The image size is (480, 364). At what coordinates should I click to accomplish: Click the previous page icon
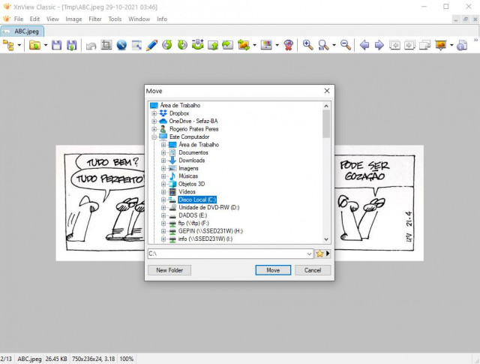(x=394, y=45)
